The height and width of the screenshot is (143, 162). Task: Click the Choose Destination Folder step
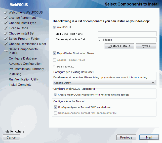(27, 44)
